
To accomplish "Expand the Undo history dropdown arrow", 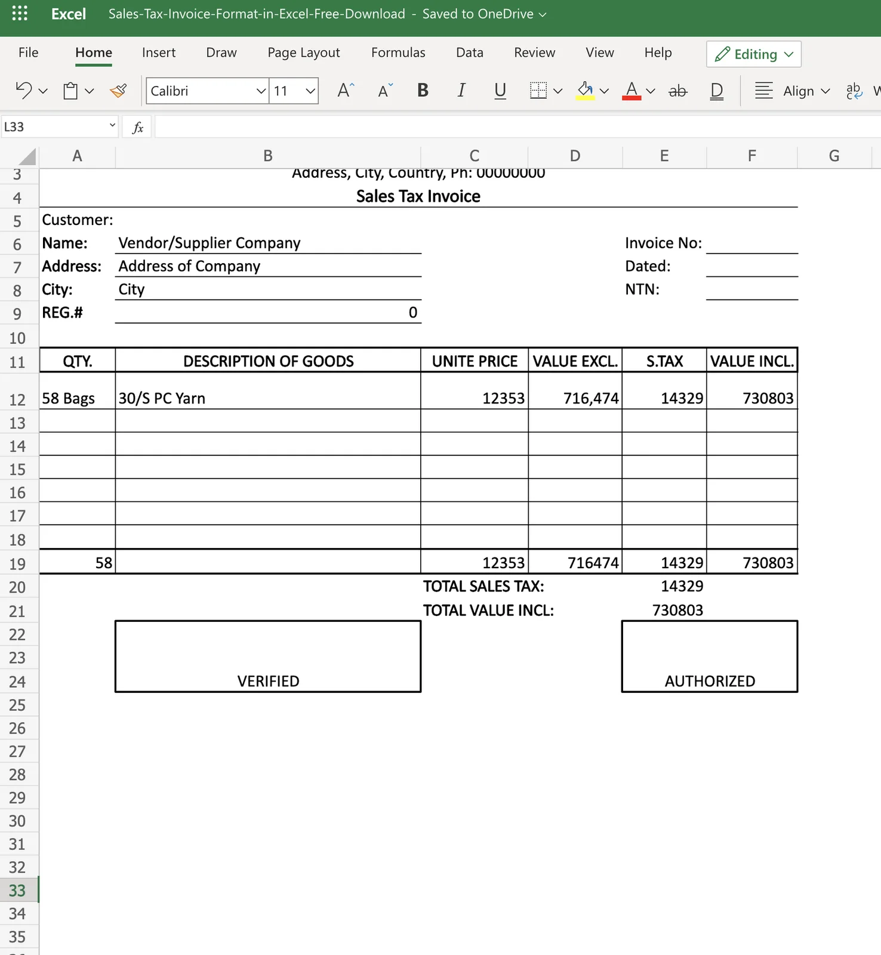I will click(x=43, y=91).
